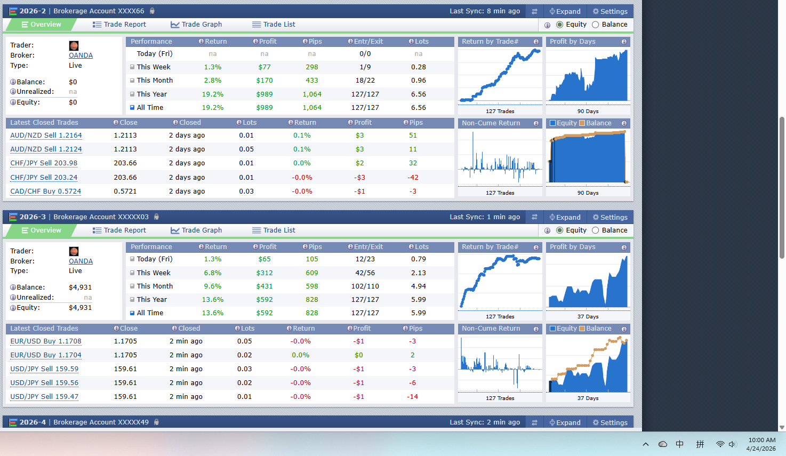Select the Equity radio button in account 2026-3
The image size is (786, 456).
pyautogui.click(x=559, y=230)
